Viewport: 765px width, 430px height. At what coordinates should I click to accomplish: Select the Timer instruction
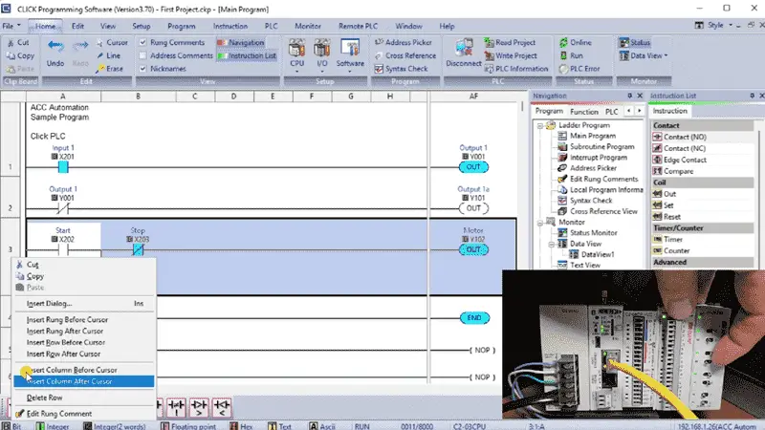(x=667, y=240)
